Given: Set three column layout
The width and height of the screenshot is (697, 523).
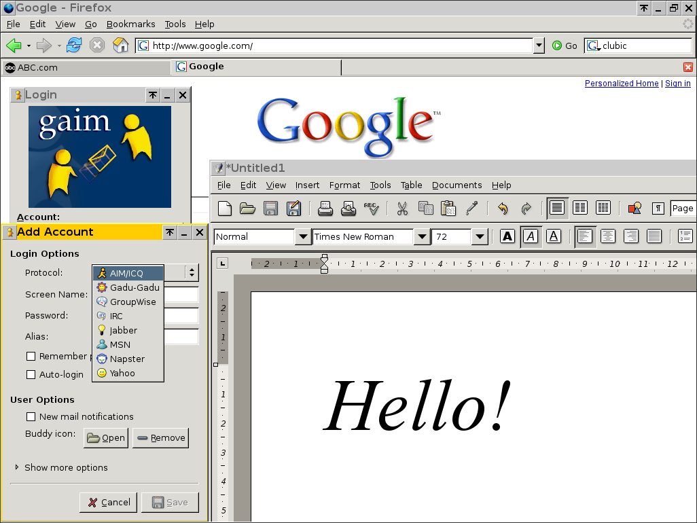Looking at the screenshot, I should (603, 208).
